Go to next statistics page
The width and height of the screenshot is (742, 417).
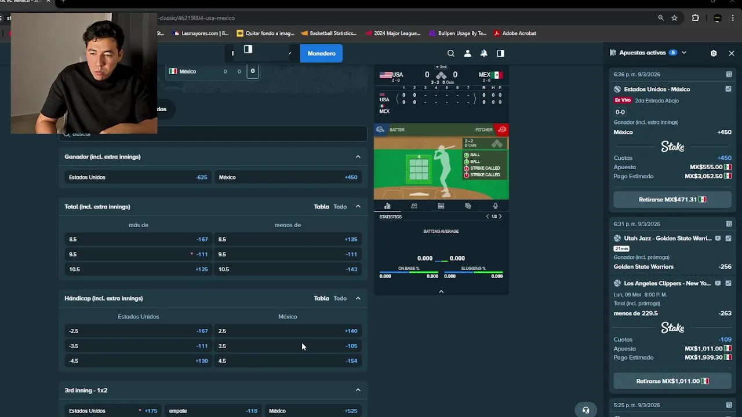tap(500, 217)
